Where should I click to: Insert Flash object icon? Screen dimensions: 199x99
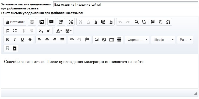tap(104, 40)
